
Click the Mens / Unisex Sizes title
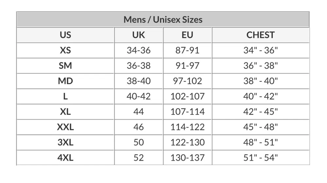tap(163, 20)
